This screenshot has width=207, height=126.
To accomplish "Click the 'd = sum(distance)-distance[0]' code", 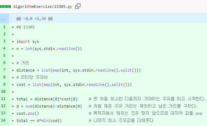I will [49, 106].
